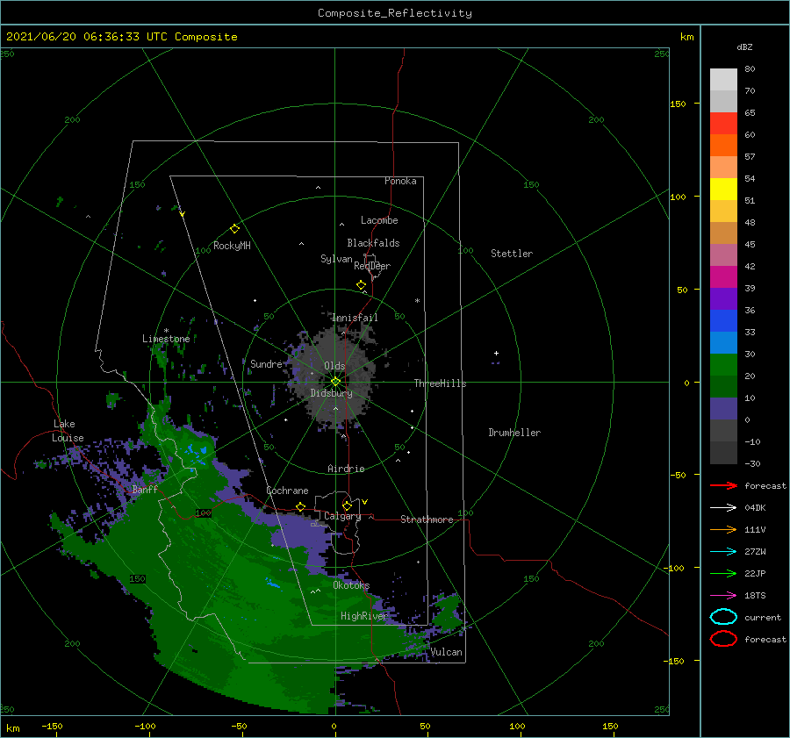The width and height of the screenshot is (790, 738).
Task: Pick the green 22JP arrow icon
Action: [x=723, y=573]
